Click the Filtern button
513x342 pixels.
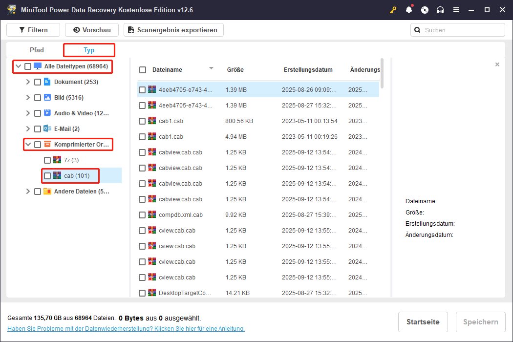click(x=33, y=30)
